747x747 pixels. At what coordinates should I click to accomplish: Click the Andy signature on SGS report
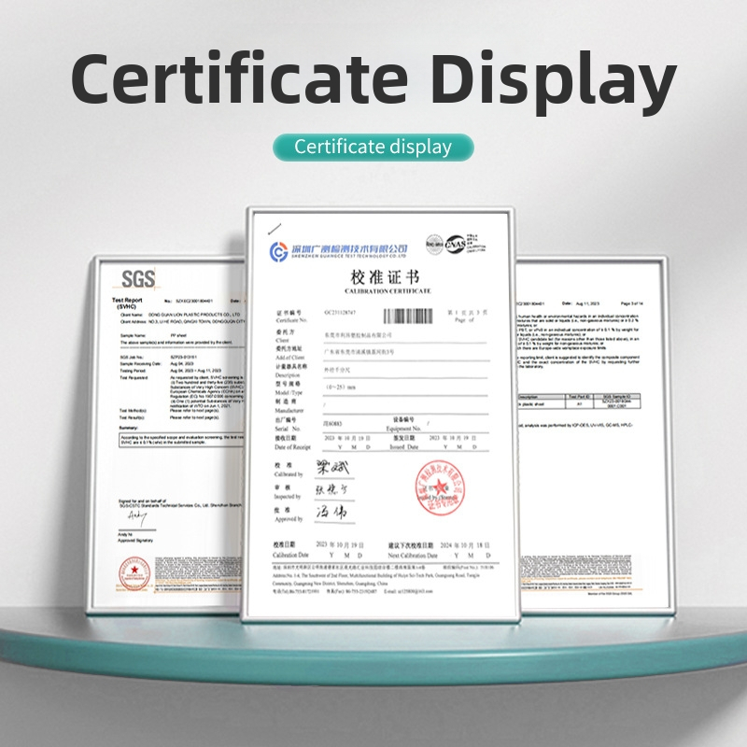(x=137, y=516)
